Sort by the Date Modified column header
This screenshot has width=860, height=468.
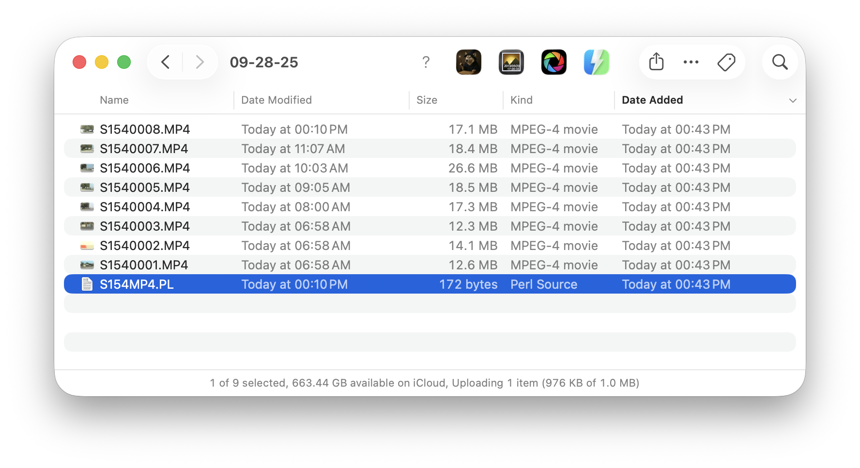coord(276,100)
